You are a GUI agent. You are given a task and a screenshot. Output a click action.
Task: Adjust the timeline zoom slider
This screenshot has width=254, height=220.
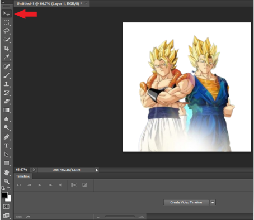click(120, 216)
